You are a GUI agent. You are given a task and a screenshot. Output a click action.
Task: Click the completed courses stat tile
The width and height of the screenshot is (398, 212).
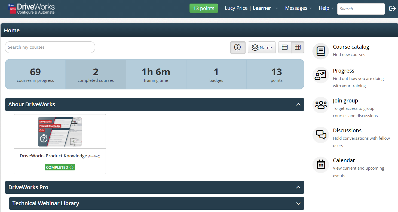(96, 74)
